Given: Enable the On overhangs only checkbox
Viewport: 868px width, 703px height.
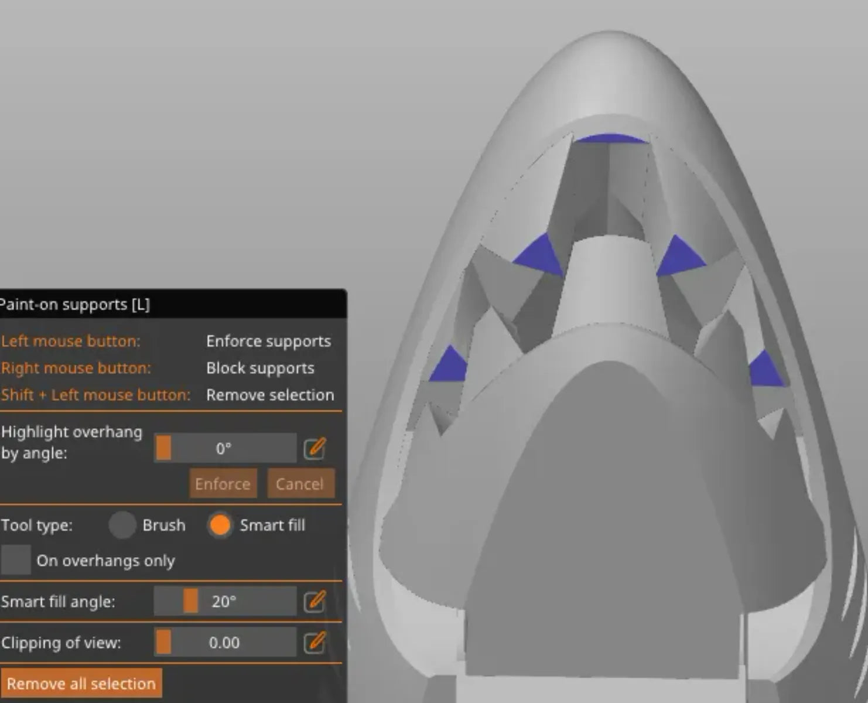Looking at the screenshot, I should tap(16, 560).
